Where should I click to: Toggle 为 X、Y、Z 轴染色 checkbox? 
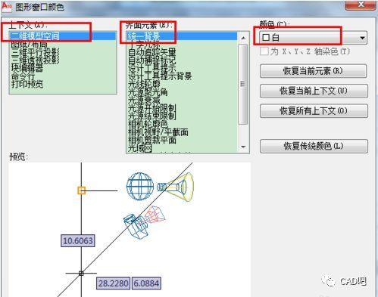point(264,51)
